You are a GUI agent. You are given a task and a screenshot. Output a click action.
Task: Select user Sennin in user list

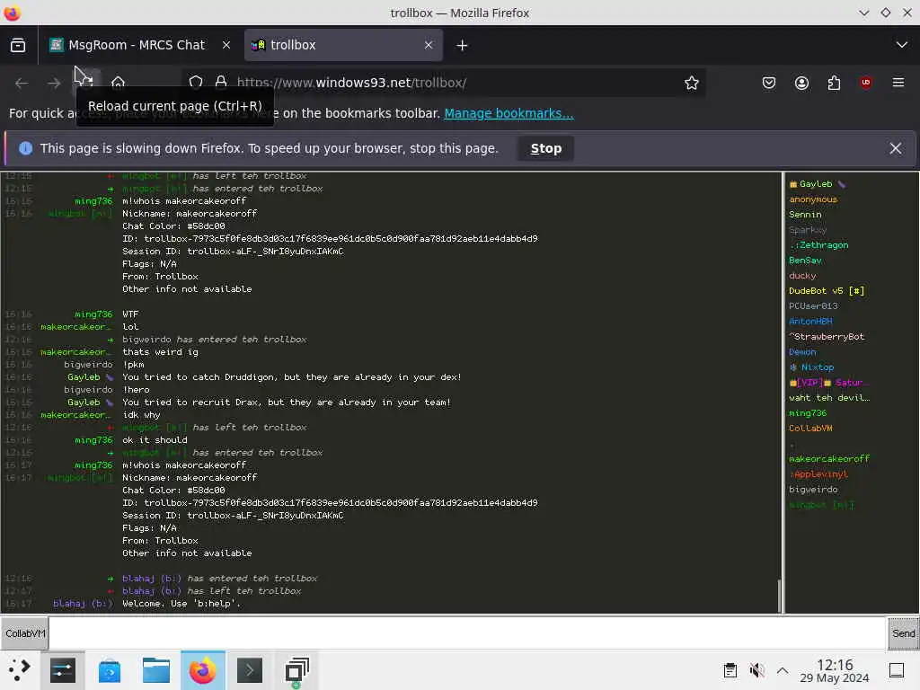[x=805, y=215]
